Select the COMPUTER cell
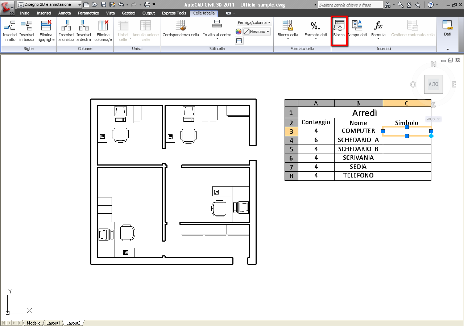464x326 pixels. [x=359, y=131]
